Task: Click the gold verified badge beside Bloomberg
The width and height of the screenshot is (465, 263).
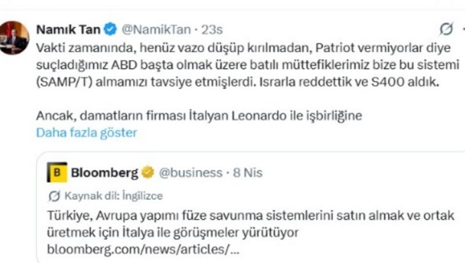Action: (148, 172)
